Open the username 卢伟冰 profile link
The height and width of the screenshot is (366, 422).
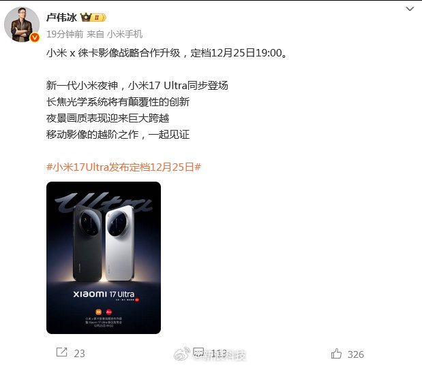tap(61, 18)
